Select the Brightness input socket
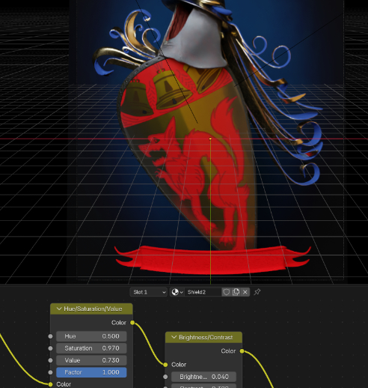 pos(165,377)
